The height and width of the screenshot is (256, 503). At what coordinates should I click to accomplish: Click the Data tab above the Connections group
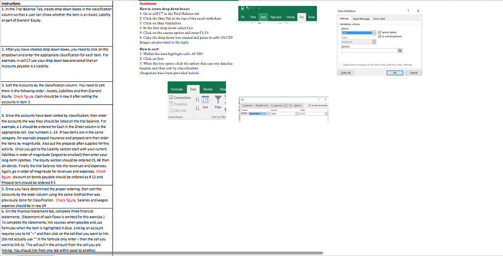[x=193, y=89]
